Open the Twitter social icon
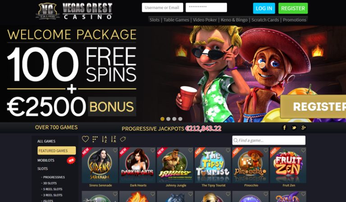This screenshot has height=202, width=346. pyautogui.click(x=294, y=128)
